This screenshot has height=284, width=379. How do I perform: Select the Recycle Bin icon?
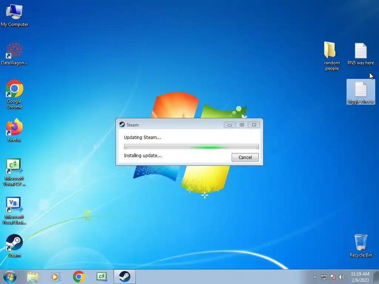pos(360,246)
